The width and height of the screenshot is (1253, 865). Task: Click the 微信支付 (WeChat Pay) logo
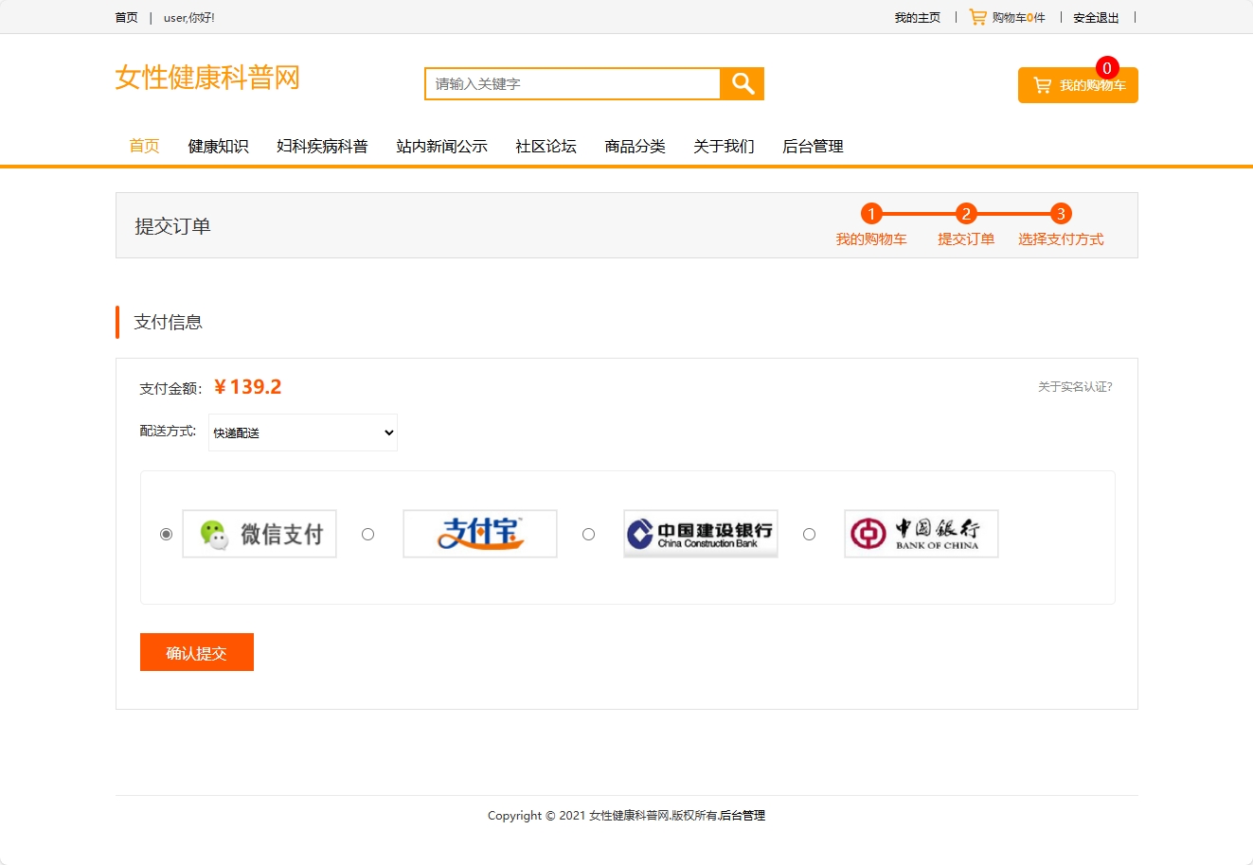click(259, 533)
